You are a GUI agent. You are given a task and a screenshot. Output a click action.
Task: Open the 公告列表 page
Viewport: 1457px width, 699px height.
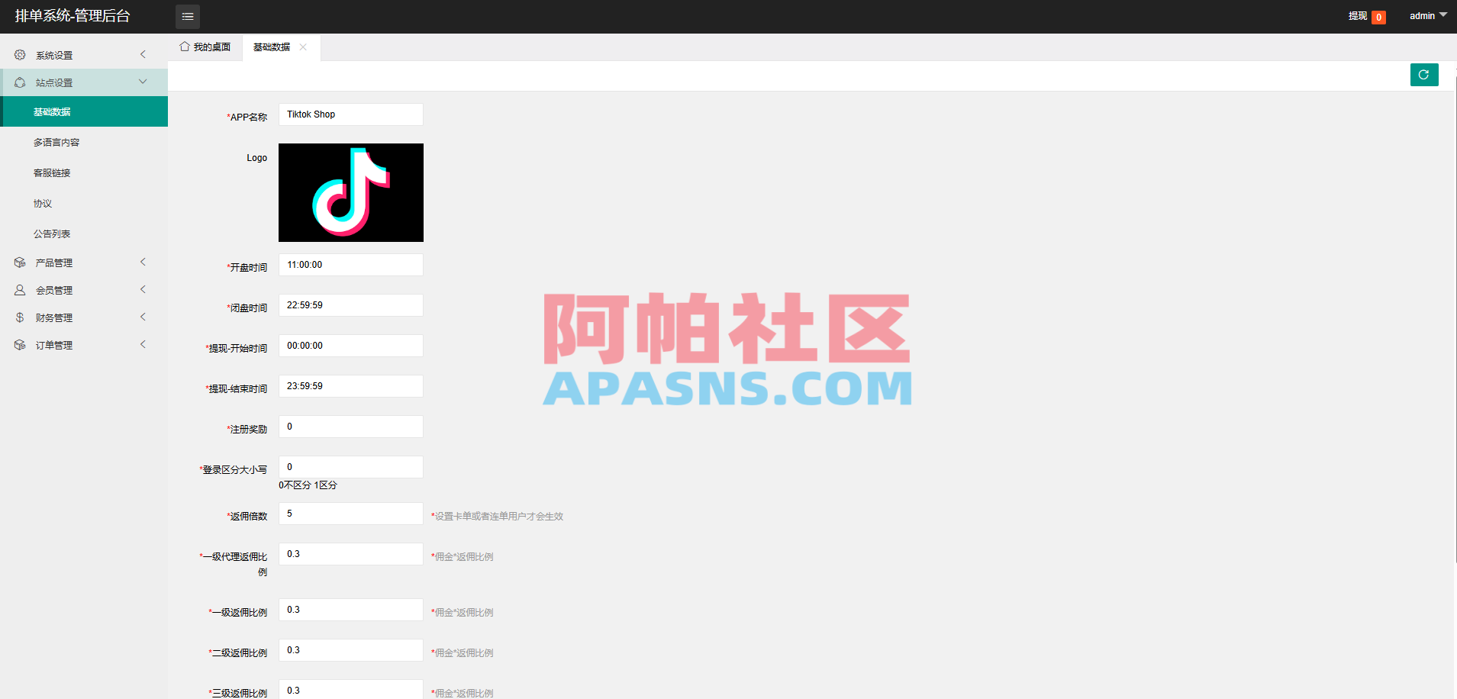pos(52,234)
